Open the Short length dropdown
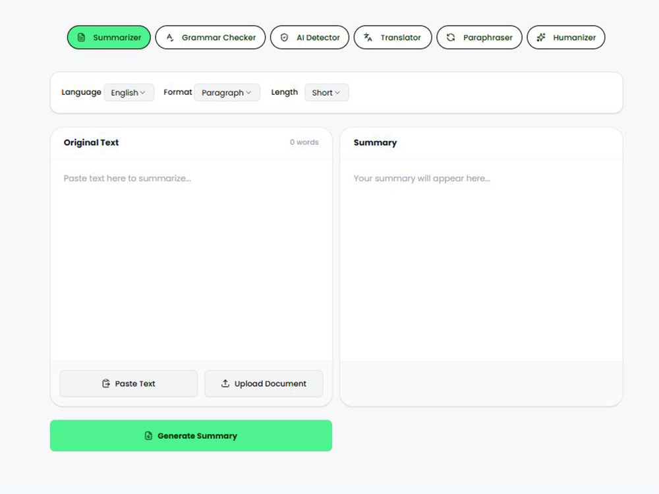 tap(327, 92)
